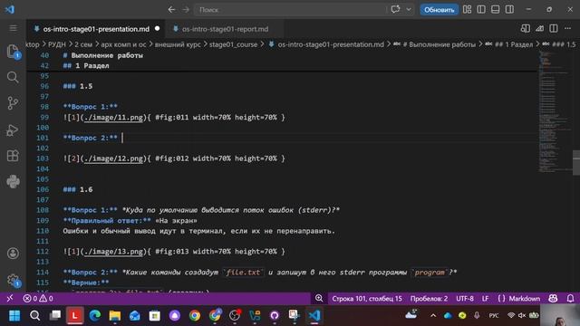The image size is (580, 326).
Task: Toggle the microphone tray icon
Action: 477,315
